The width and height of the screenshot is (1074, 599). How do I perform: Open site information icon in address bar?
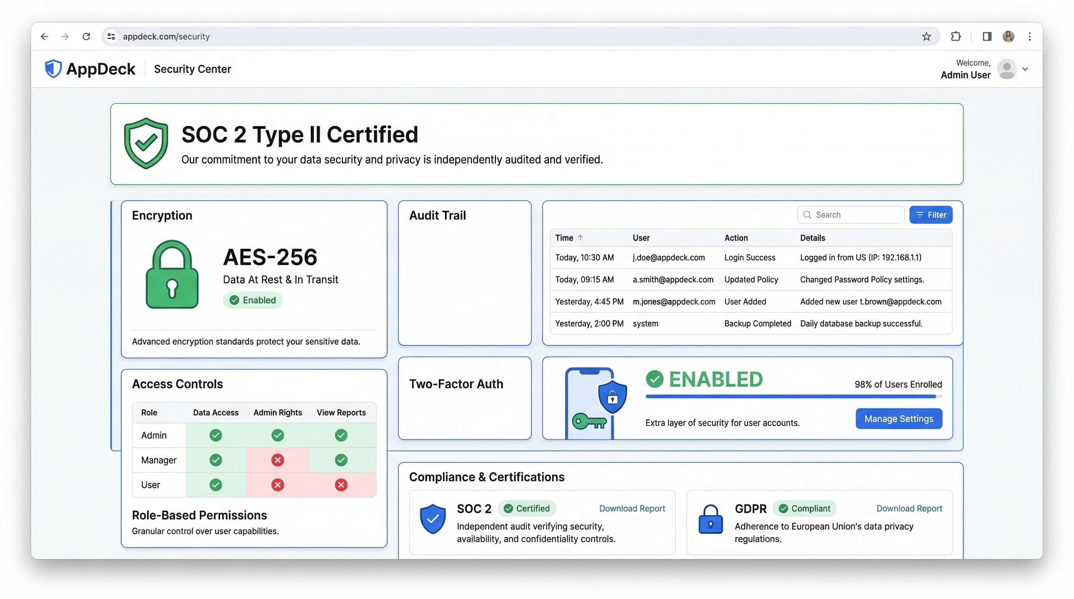pos(111,37)
